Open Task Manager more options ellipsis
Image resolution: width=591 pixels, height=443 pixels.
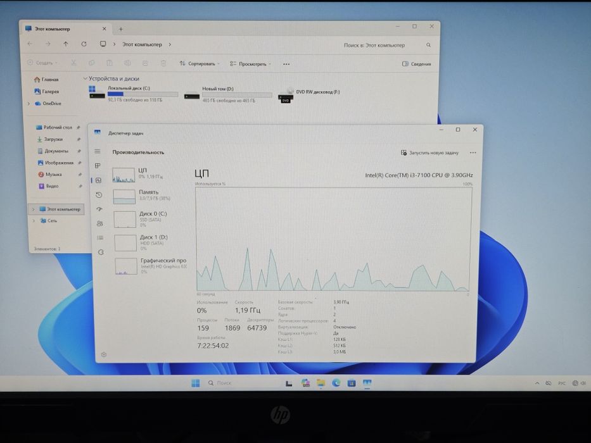pyautogui.click(x=473, y=153)
